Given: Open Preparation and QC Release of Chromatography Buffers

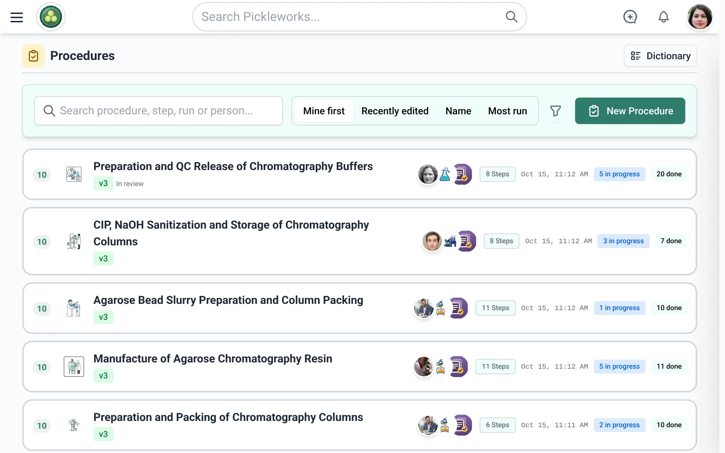Looking at the screenshot, I should pyautogui.click(x=233, y=166).
